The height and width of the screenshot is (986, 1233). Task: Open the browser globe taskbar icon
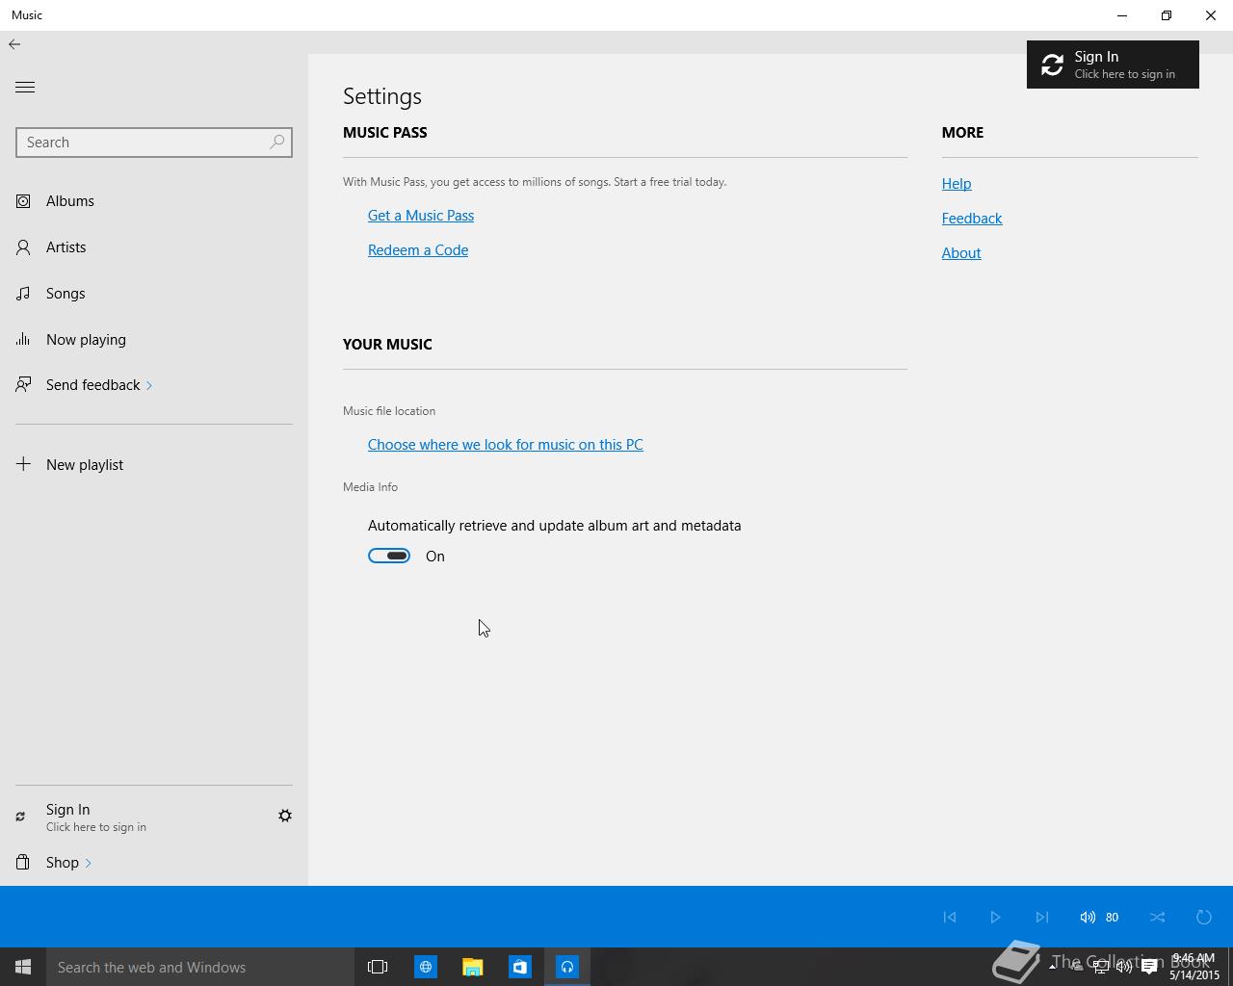tap(425, 967)
